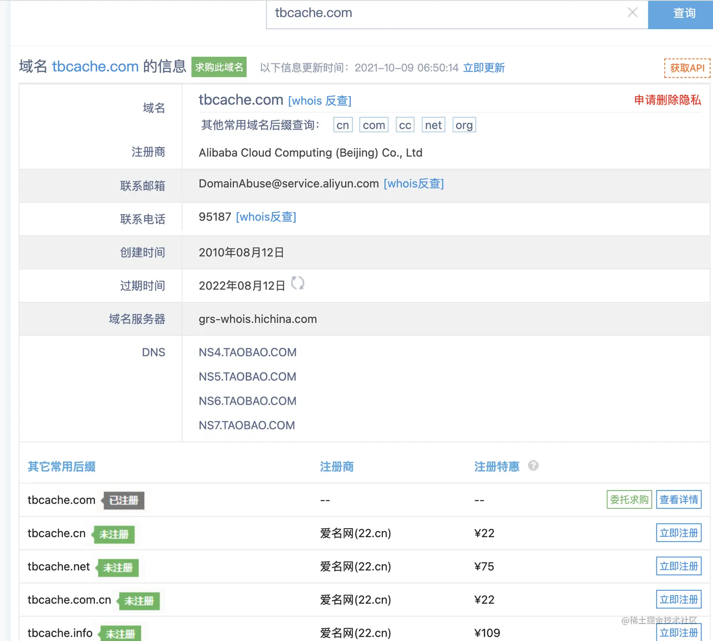Viewport: 713px width, 641px height.
Task: Click whois反查 beside phone 95187
Action: pyautogui.click(x=266, y=217)
